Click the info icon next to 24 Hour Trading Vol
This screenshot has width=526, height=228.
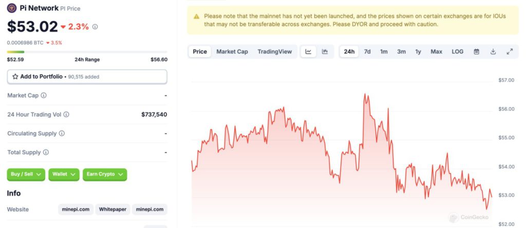click(x=66, y=115)
